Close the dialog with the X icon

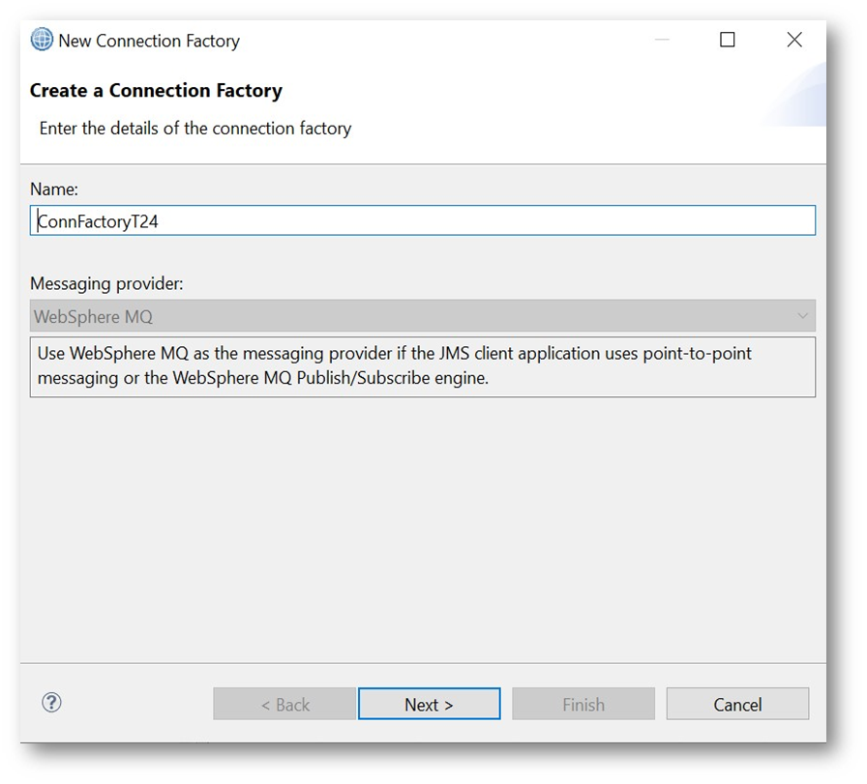point(794,41)
